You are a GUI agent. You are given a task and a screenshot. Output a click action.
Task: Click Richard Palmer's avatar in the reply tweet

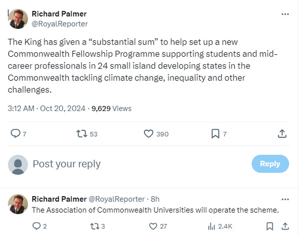pos(18,204)
